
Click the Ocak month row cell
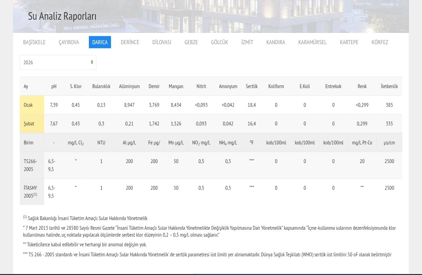[x=28, y=105]
